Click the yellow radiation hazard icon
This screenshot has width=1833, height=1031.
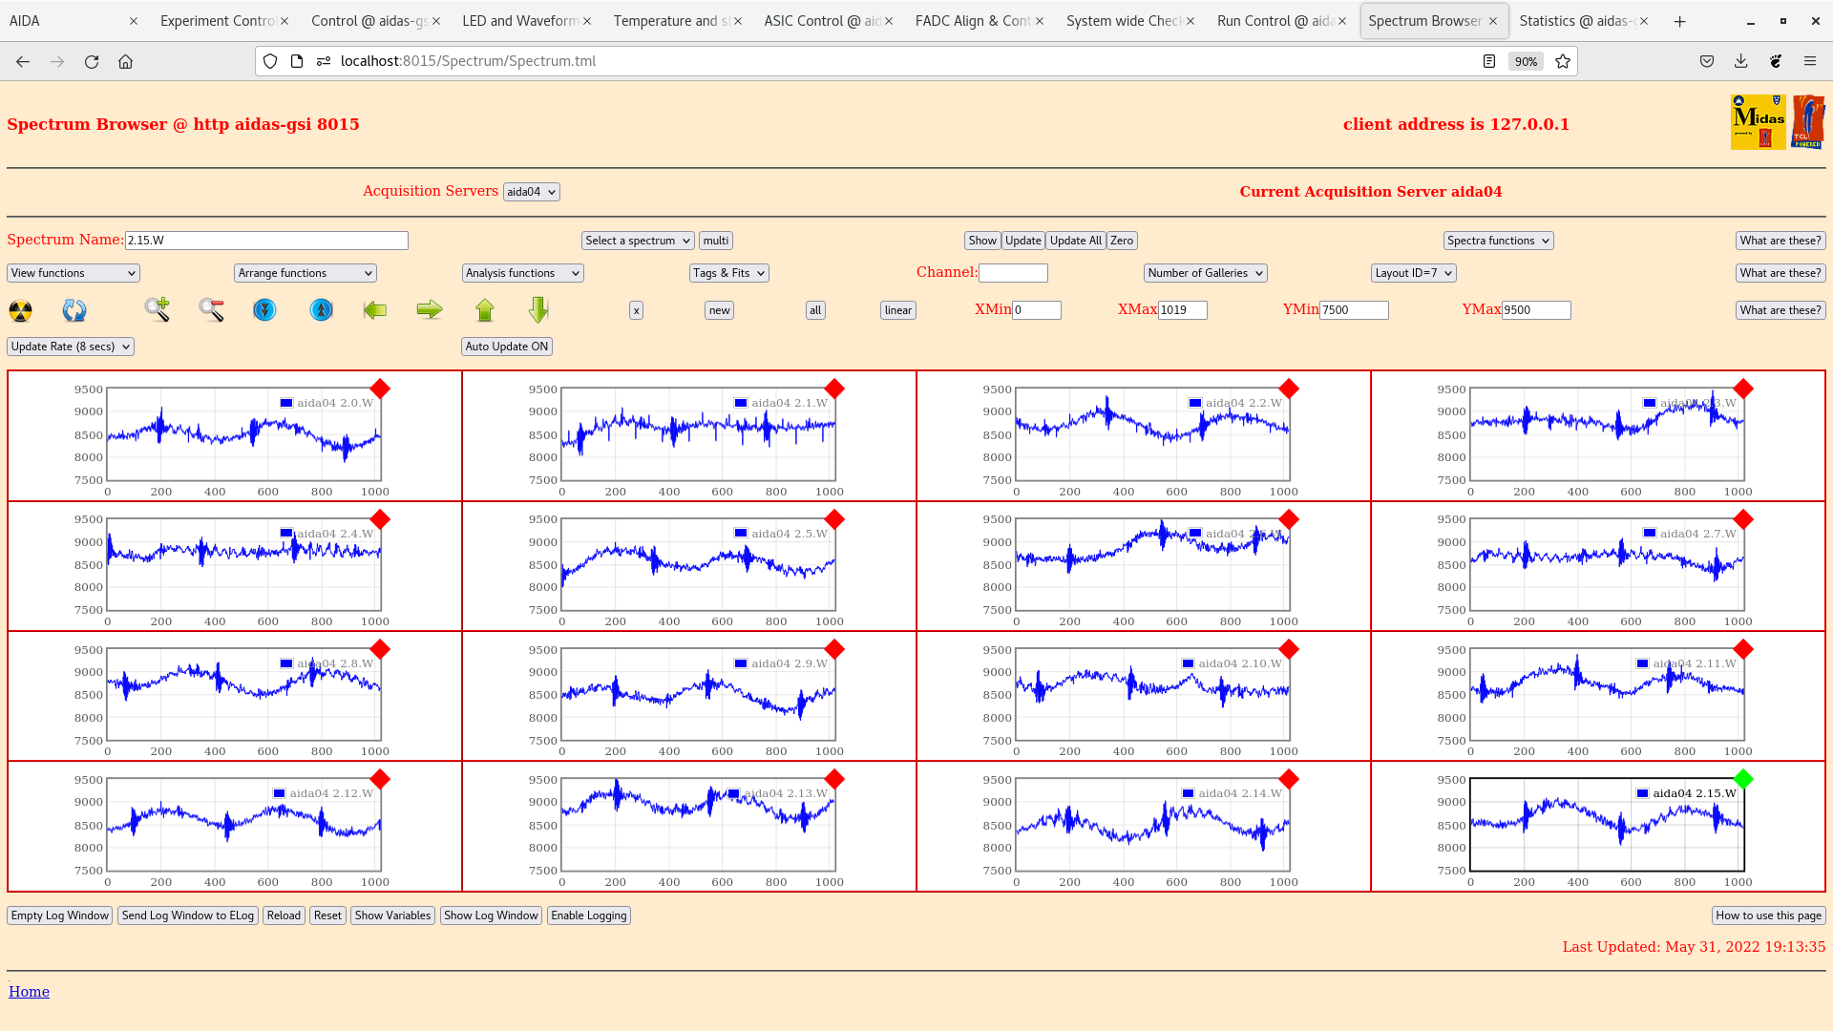click(x=20, y=310)
